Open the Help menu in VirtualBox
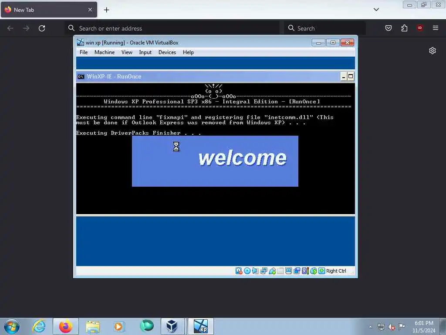The height and width of the screenshot is (335, 446). point(188,52)
